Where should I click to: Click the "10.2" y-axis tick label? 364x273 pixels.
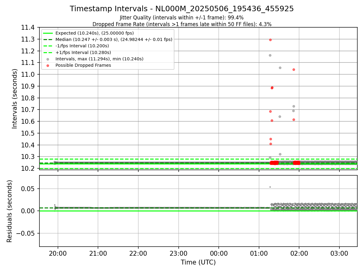click(29, 168)
